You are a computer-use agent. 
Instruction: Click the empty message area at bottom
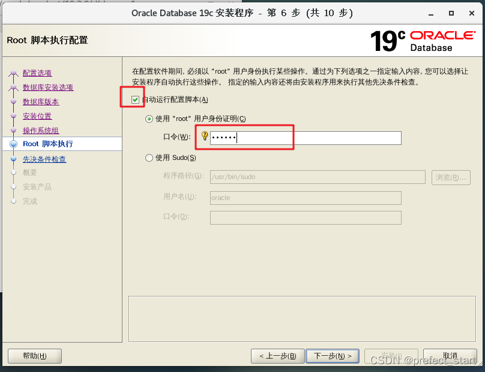pos(302,319)
